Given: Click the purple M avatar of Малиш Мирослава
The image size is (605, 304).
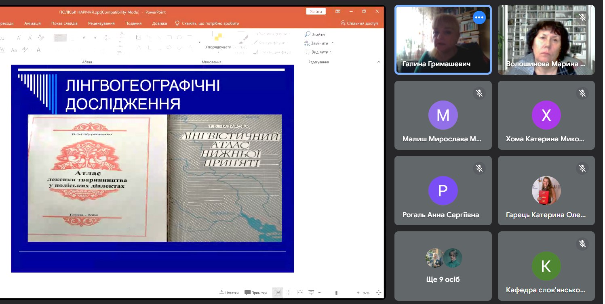Looking at the screenshot, I should pyautogui.click(x=443, y=115).
